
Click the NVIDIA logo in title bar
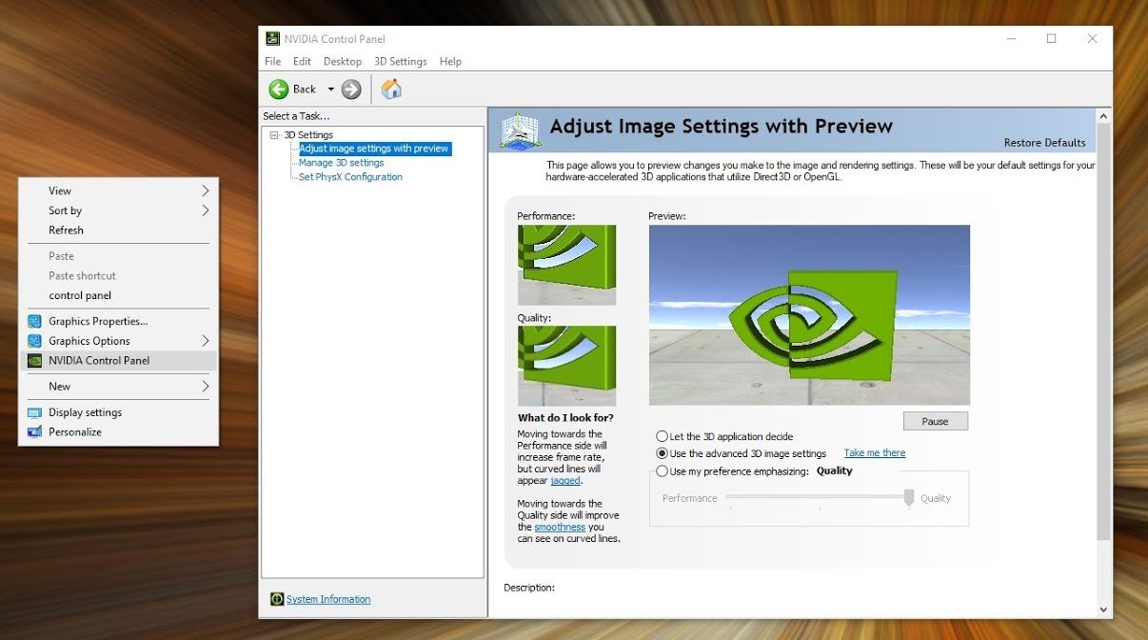(x=272, y=39)
